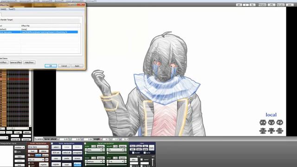This screenshot has height=167, width=297.
Task: Open the Tool(T) menu in effect dialog
Action: (x=12, y=9)
